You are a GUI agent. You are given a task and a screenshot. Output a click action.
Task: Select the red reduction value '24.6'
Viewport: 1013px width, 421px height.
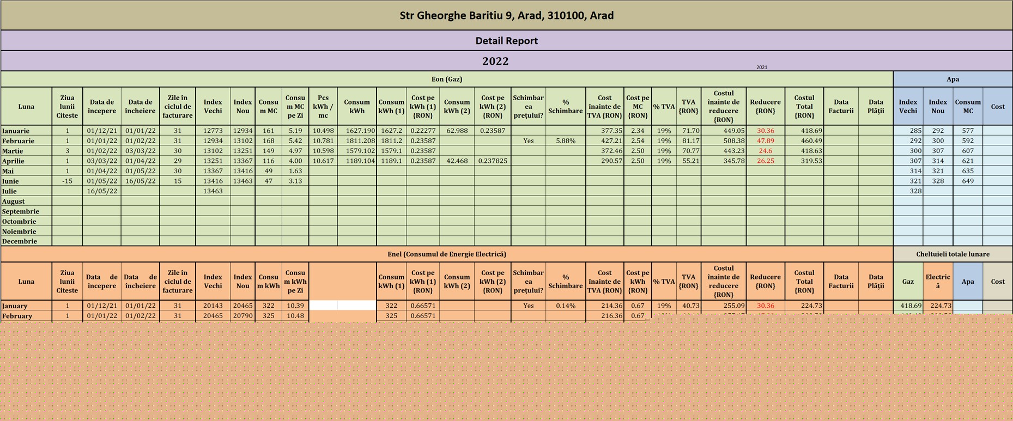[765, 151]
